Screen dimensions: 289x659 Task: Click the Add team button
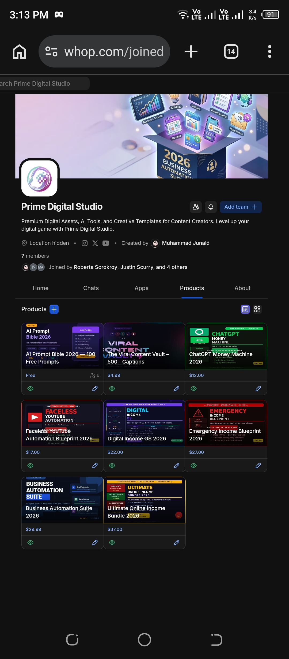[241, 207]
